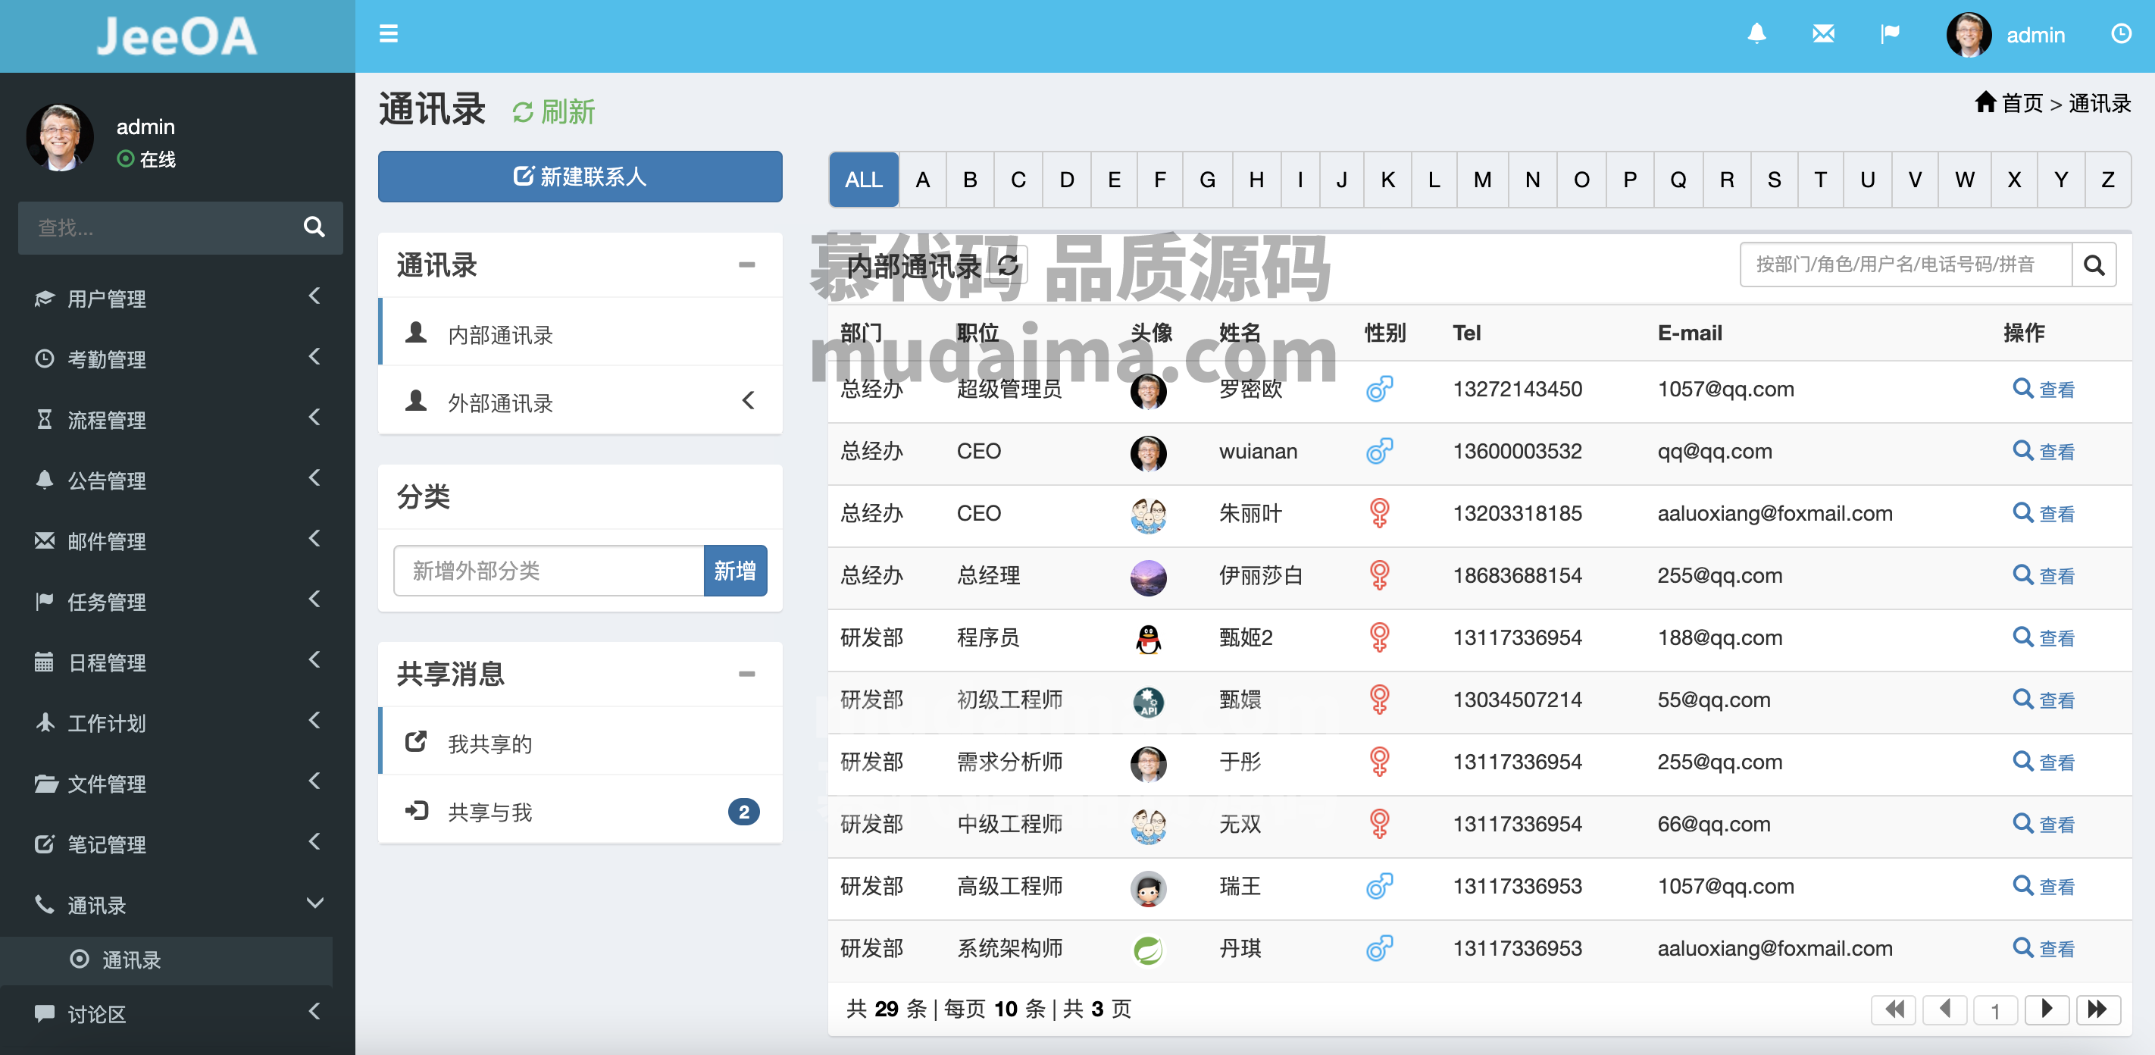This screenshot has width=2155, height=1055.
Task: Click email aaluoxiang@foxmail.com of 朱丽叶
Action: 1775,513
